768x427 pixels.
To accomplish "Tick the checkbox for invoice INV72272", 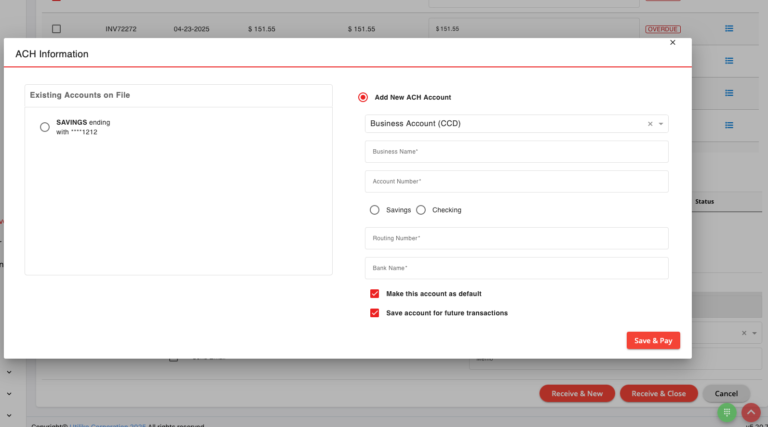I will pos(56,29).
